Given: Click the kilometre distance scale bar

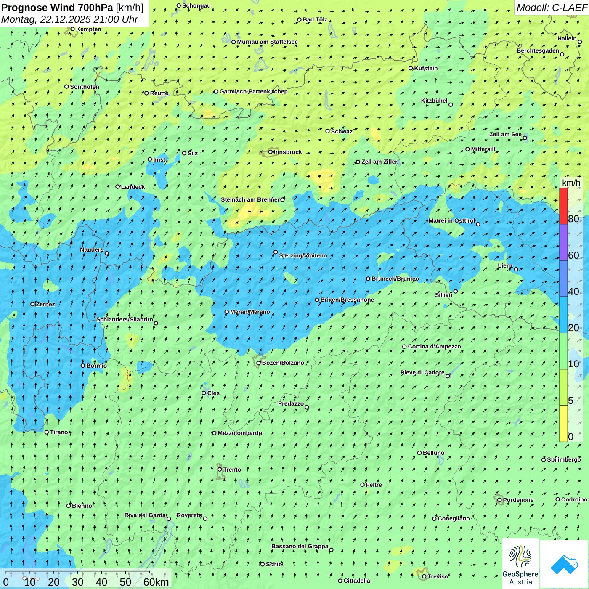Looking at the screenshot, I should coord(86,579).
